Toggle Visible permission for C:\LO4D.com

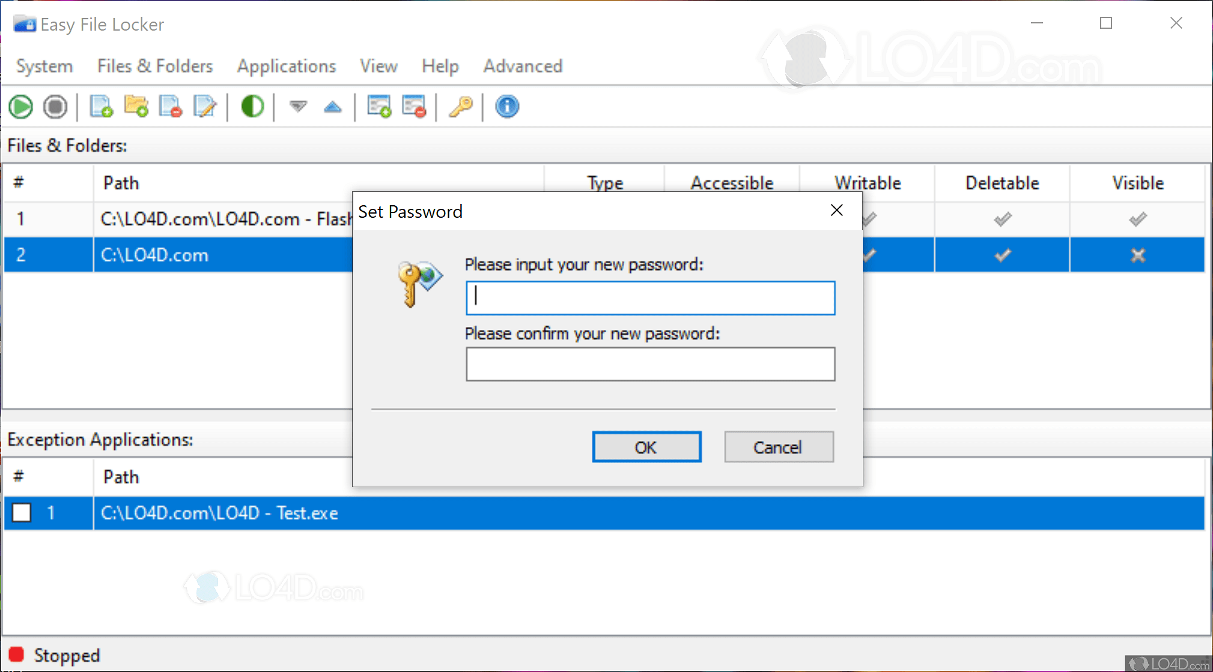point(1137,254)
